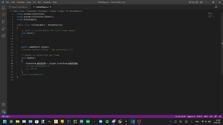
Task: Click the Assets breadcrumb segment
Action: coord(53,11)
